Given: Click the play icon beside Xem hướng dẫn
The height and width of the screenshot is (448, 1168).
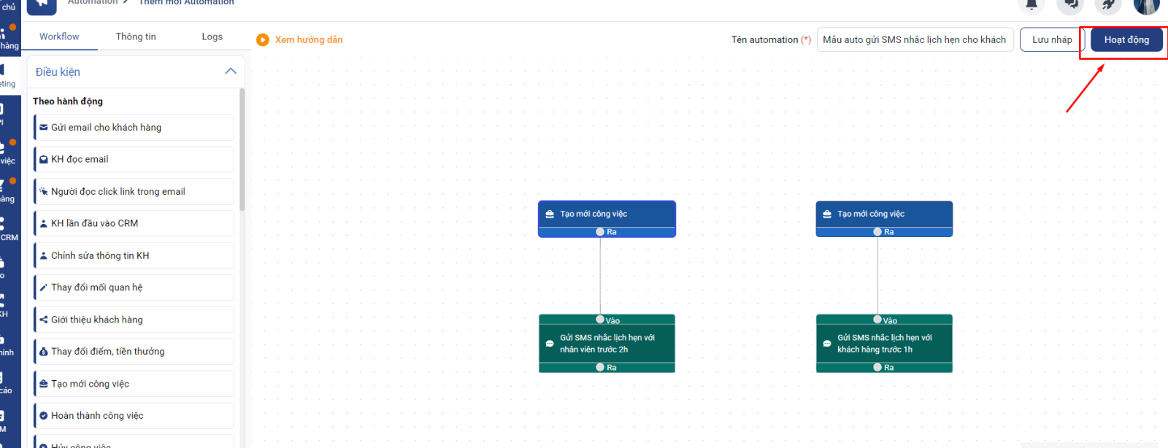Looking at the screenshot, I should coord(263,40).
